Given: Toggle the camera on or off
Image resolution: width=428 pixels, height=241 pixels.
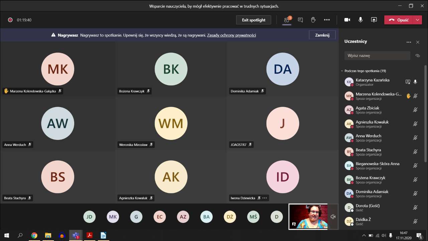Looking at the screenshot, I should click(347, 20).
